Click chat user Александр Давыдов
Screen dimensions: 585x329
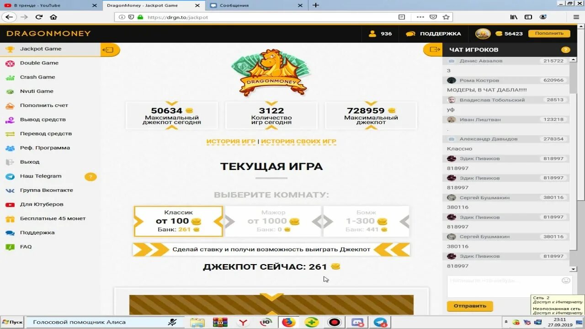tap(489, 139)
